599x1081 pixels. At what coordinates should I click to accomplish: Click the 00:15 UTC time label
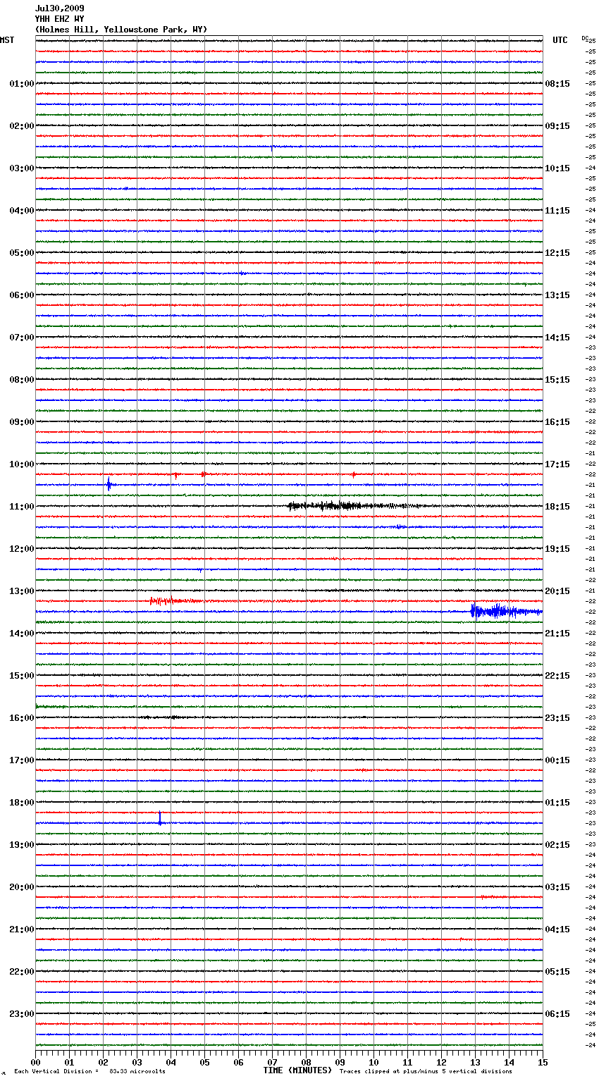coord(557,760)
